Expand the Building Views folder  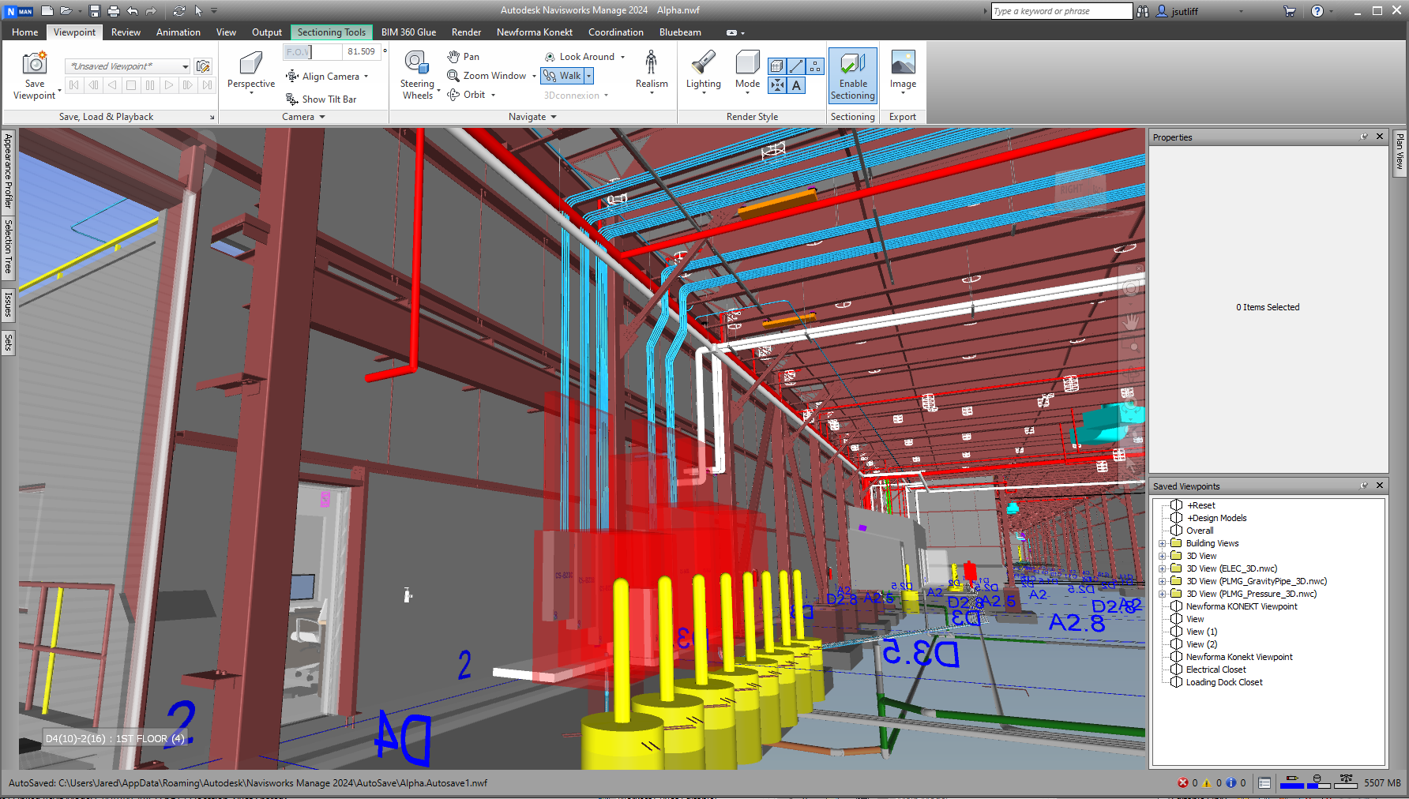click(x=1162, y=543)
